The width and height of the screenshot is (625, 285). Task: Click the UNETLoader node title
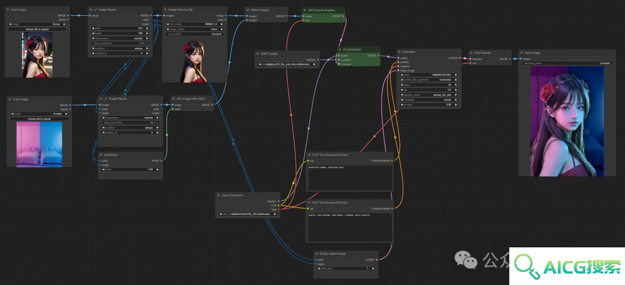[x=269, y=53]
